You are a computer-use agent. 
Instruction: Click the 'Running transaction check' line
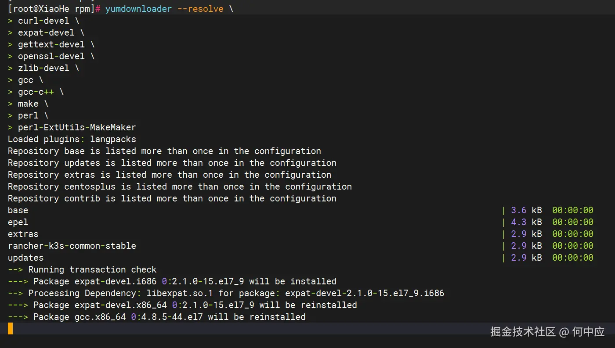coord(82,269)
